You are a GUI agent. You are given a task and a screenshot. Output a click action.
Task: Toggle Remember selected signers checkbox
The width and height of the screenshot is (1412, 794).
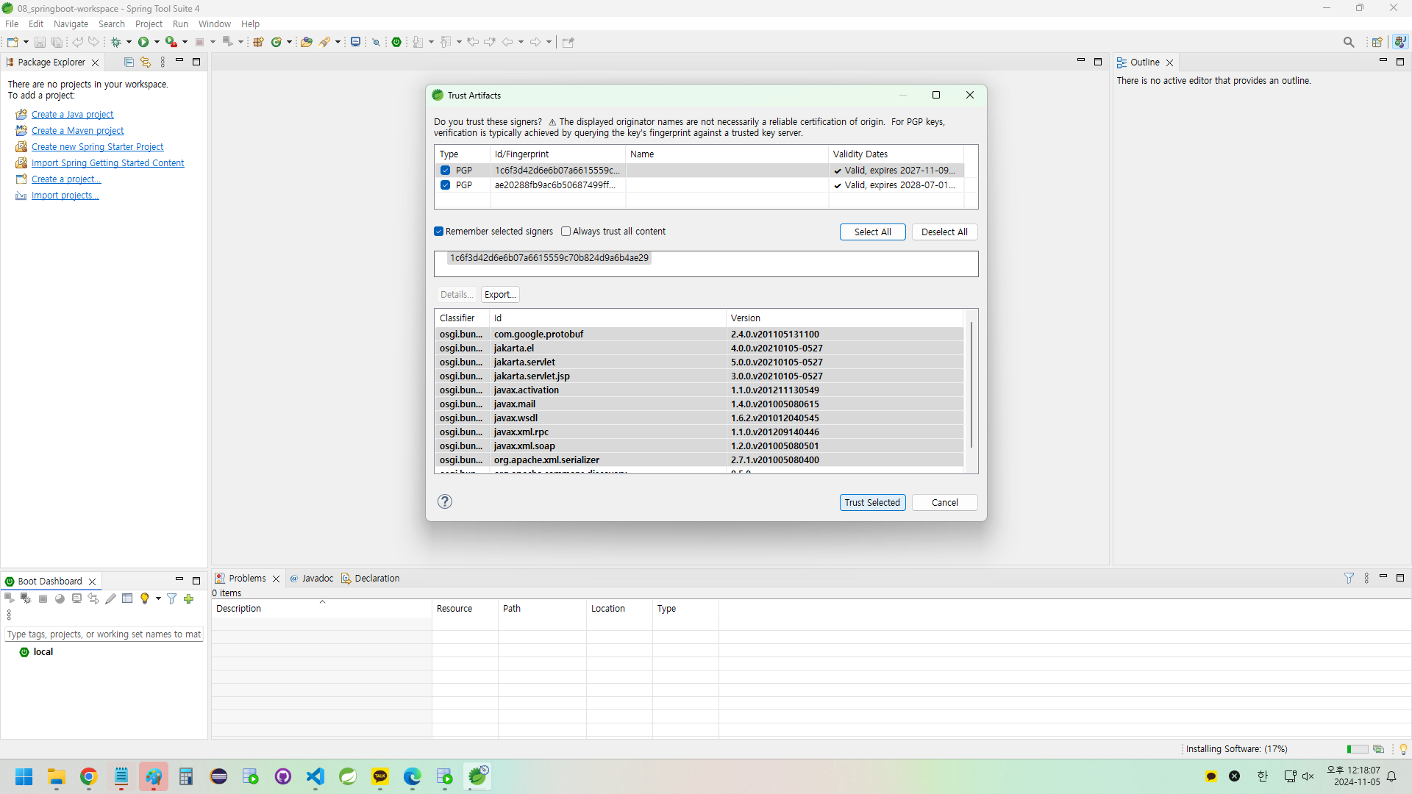(x=439, y=232)
